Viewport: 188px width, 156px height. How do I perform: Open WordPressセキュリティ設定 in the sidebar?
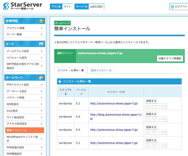pos(22,139)
